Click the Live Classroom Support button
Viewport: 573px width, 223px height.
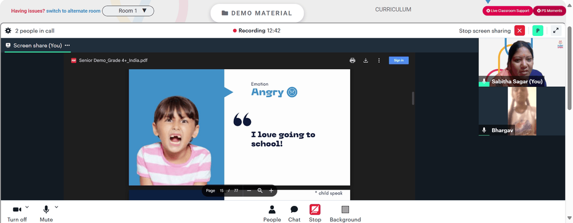pyautogui.click(x=508, y=11)
